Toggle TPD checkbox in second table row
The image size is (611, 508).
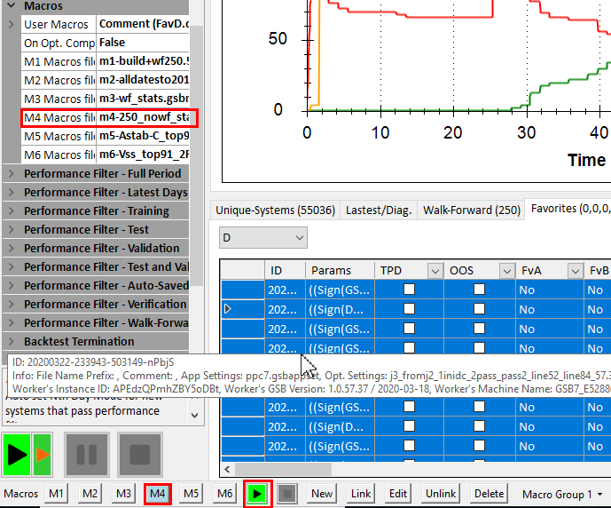(x=409, y=309)
